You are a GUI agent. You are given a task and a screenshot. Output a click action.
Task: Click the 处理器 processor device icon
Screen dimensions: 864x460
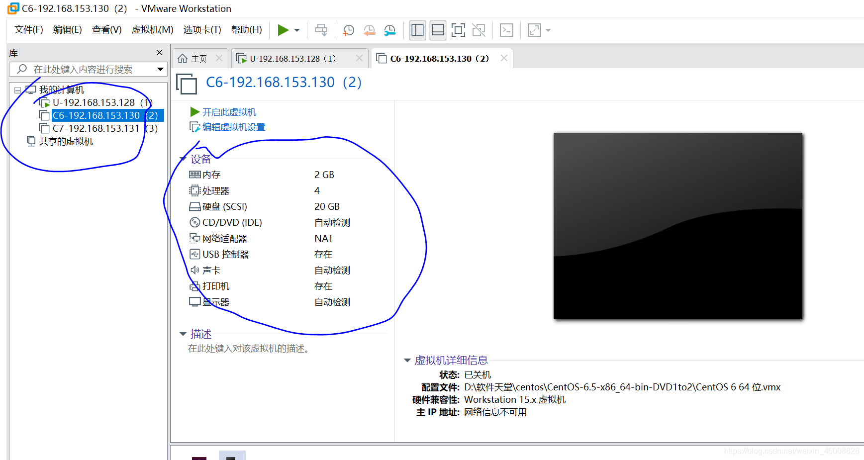[195, 190]
